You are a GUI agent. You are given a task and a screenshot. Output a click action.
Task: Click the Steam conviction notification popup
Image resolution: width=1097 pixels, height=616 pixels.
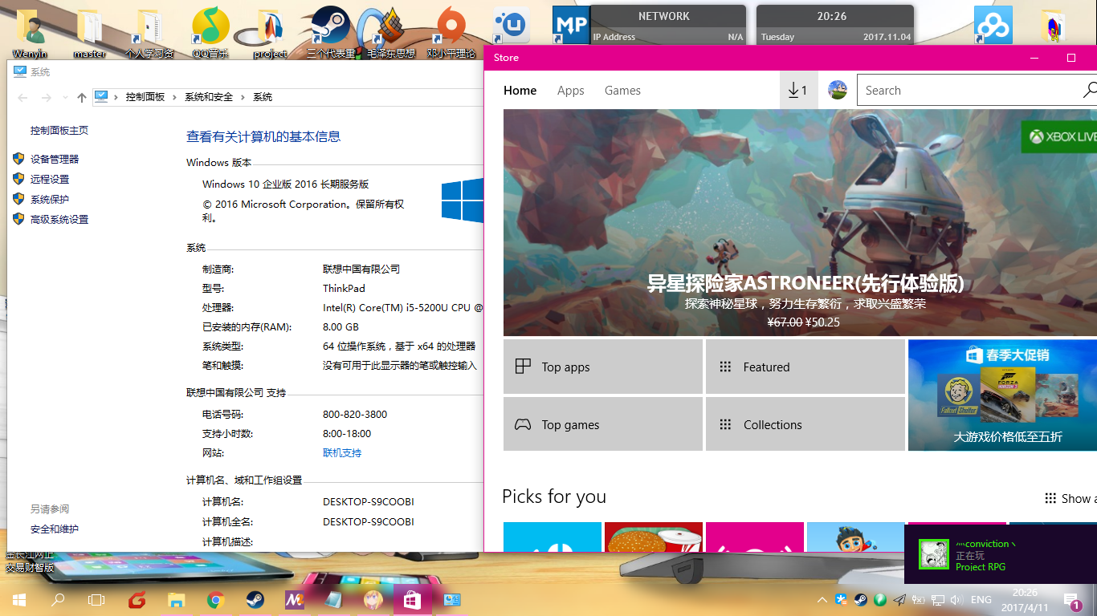coord(1000,554)
